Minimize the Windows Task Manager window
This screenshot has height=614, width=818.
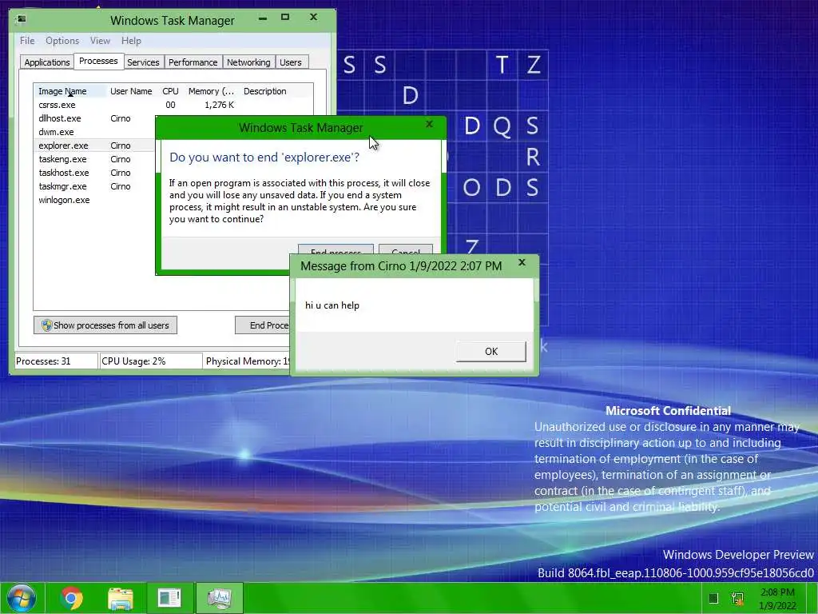point(263,18)
